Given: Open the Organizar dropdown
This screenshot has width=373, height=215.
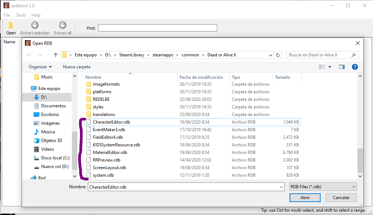Looking at the screenshot, I should point(40,67).
